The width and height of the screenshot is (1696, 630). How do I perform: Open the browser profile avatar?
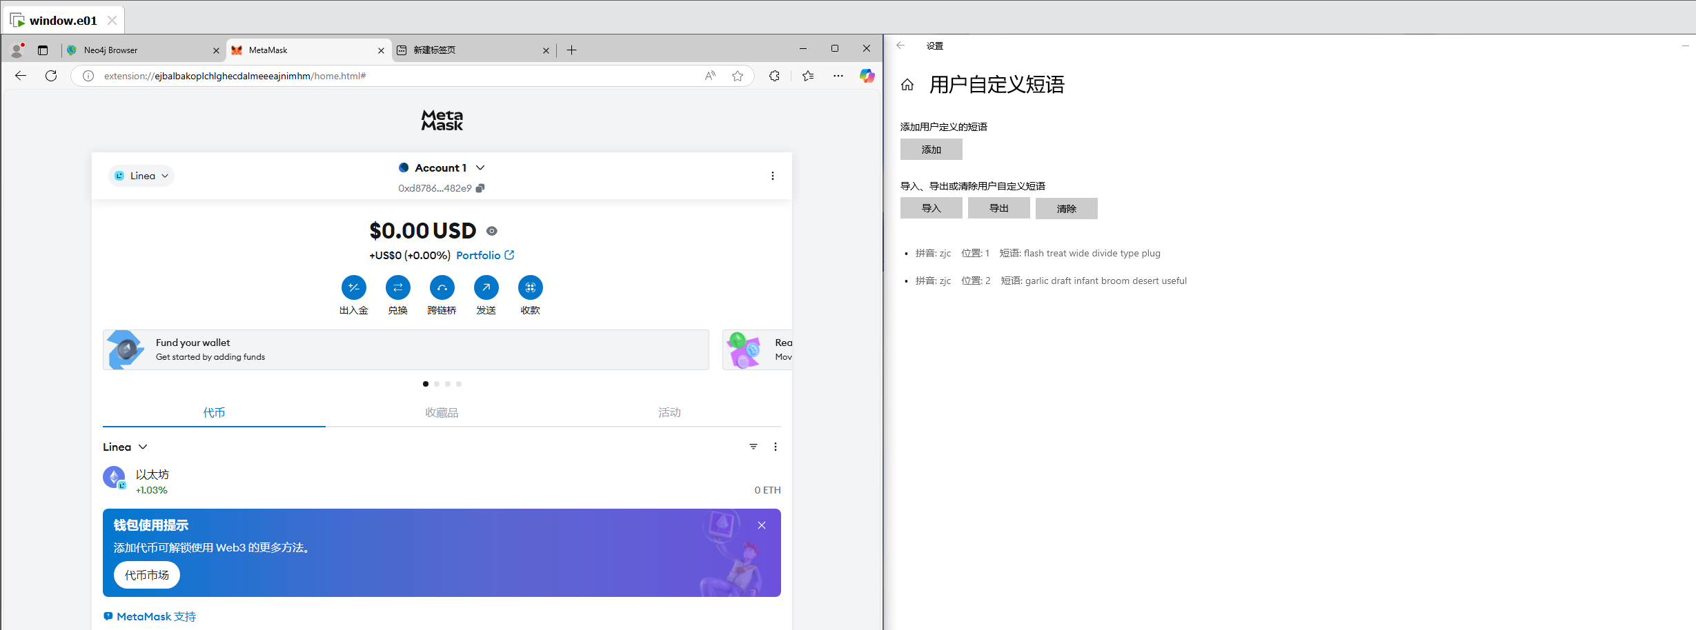point(17,50)
